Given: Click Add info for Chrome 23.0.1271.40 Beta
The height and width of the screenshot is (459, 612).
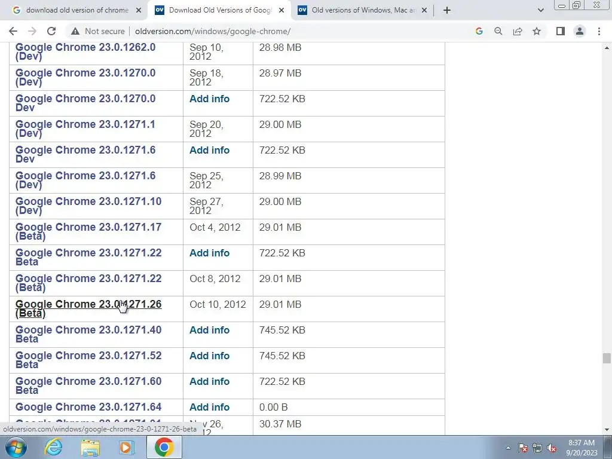Looking at the screenshot, I should coord(210,330).
